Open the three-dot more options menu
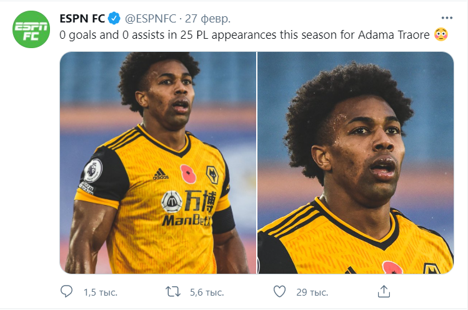Image resolution: width=468 pixels, height=310 pixels. (x=446, y=17)
